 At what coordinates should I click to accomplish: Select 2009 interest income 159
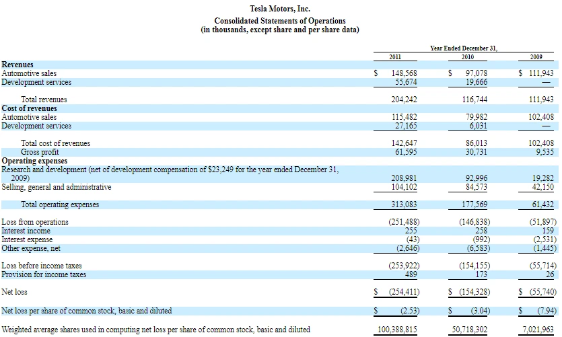(548, 231)
